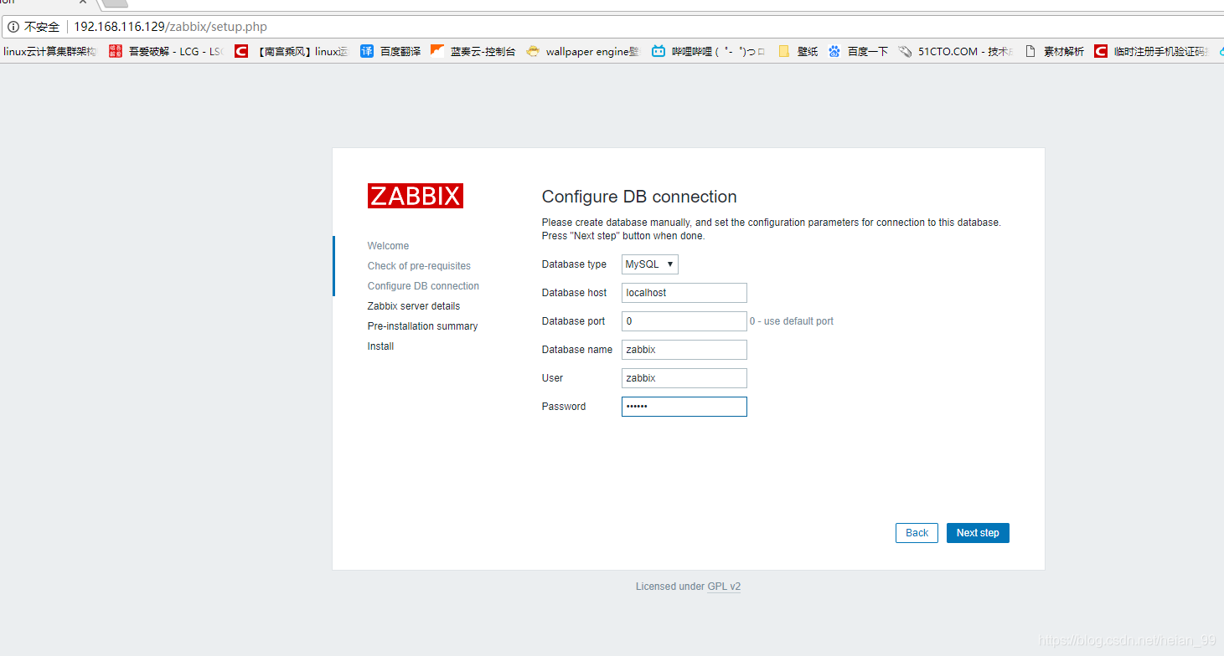Image resolution: width=1224 pixels, height=656 pixels.
Task: Open the 百度一下 bookmark icon
Action: (834, 51)
